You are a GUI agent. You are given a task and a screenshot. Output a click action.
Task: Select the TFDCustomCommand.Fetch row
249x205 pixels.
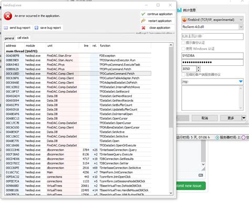pyautogui.click(x=78, y=74)
